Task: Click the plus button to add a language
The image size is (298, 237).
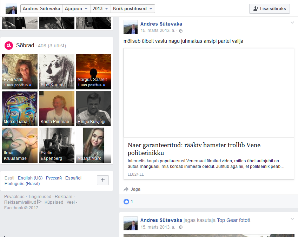Action: [103, 180]
